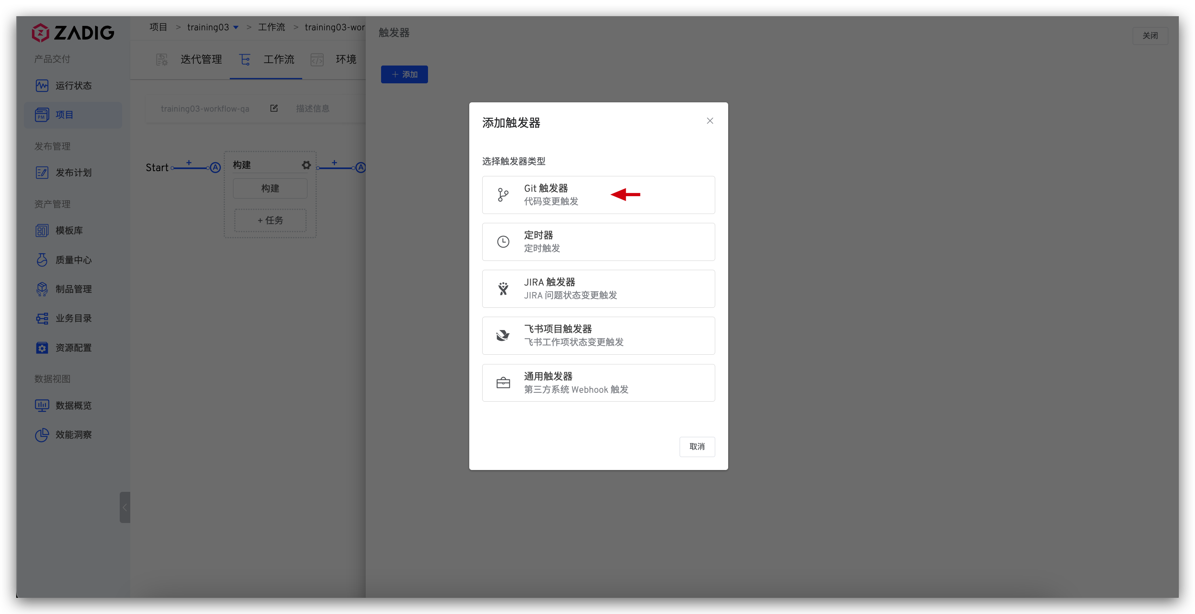This screenshot has width=1195, height=614.
Task: Click training03-wor in the breadcrumb
Action: [x=335, y=28]
